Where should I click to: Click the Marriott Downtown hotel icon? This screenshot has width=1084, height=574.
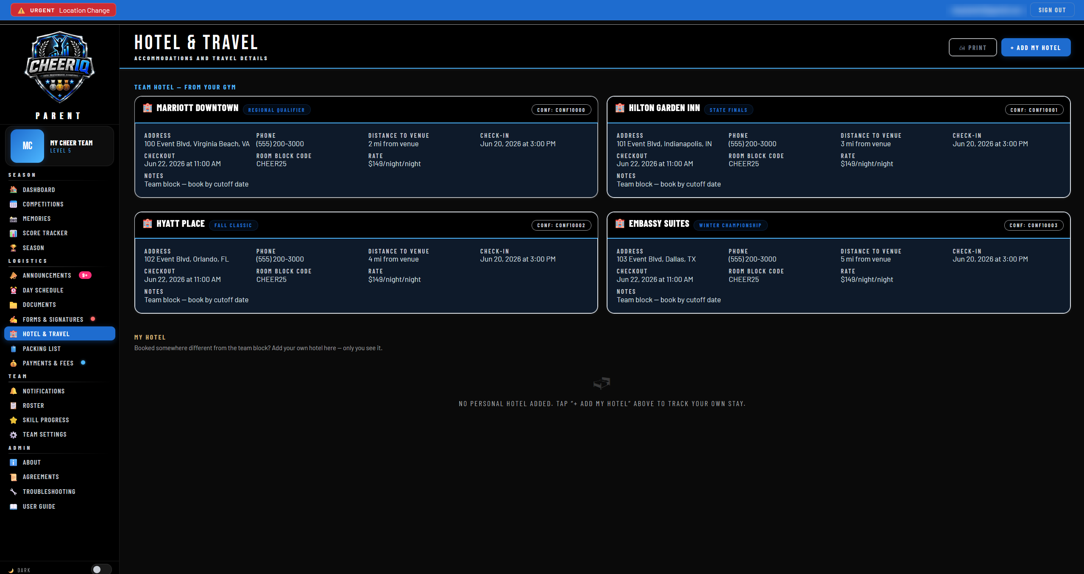tap(148, 108)
